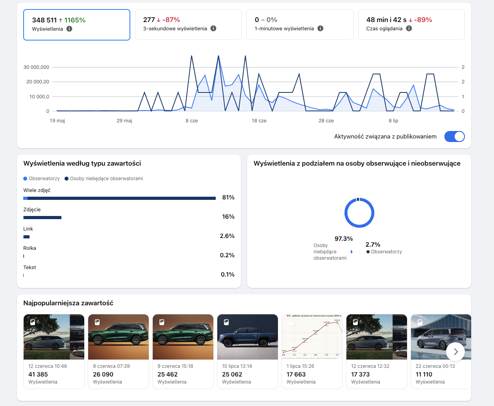Click the Rolka content type label
This screenshot has width=494, height=406.
pos(30,248)
